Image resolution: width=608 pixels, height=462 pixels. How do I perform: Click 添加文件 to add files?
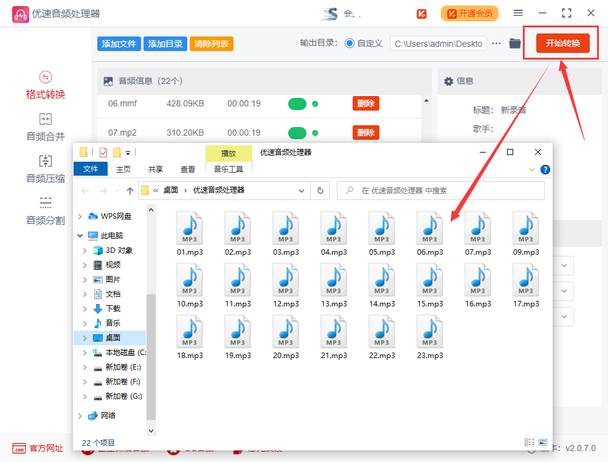coord(119,44)
